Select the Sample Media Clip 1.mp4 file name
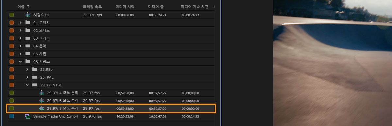This screenshot has width=392, height=126. (56, 116)
